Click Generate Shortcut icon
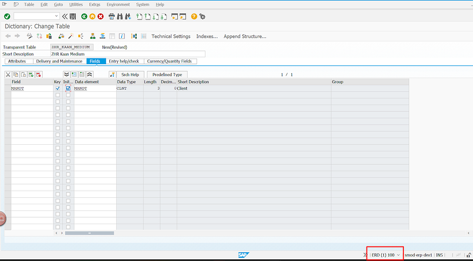Image resolution: width=473 pixels, height=261 pixels. [x=183, y=16]
